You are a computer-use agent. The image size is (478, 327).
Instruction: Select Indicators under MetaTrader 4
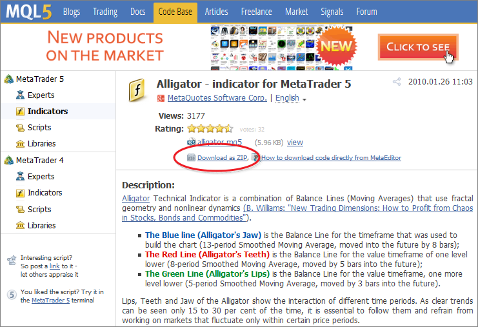pos(45,193)
